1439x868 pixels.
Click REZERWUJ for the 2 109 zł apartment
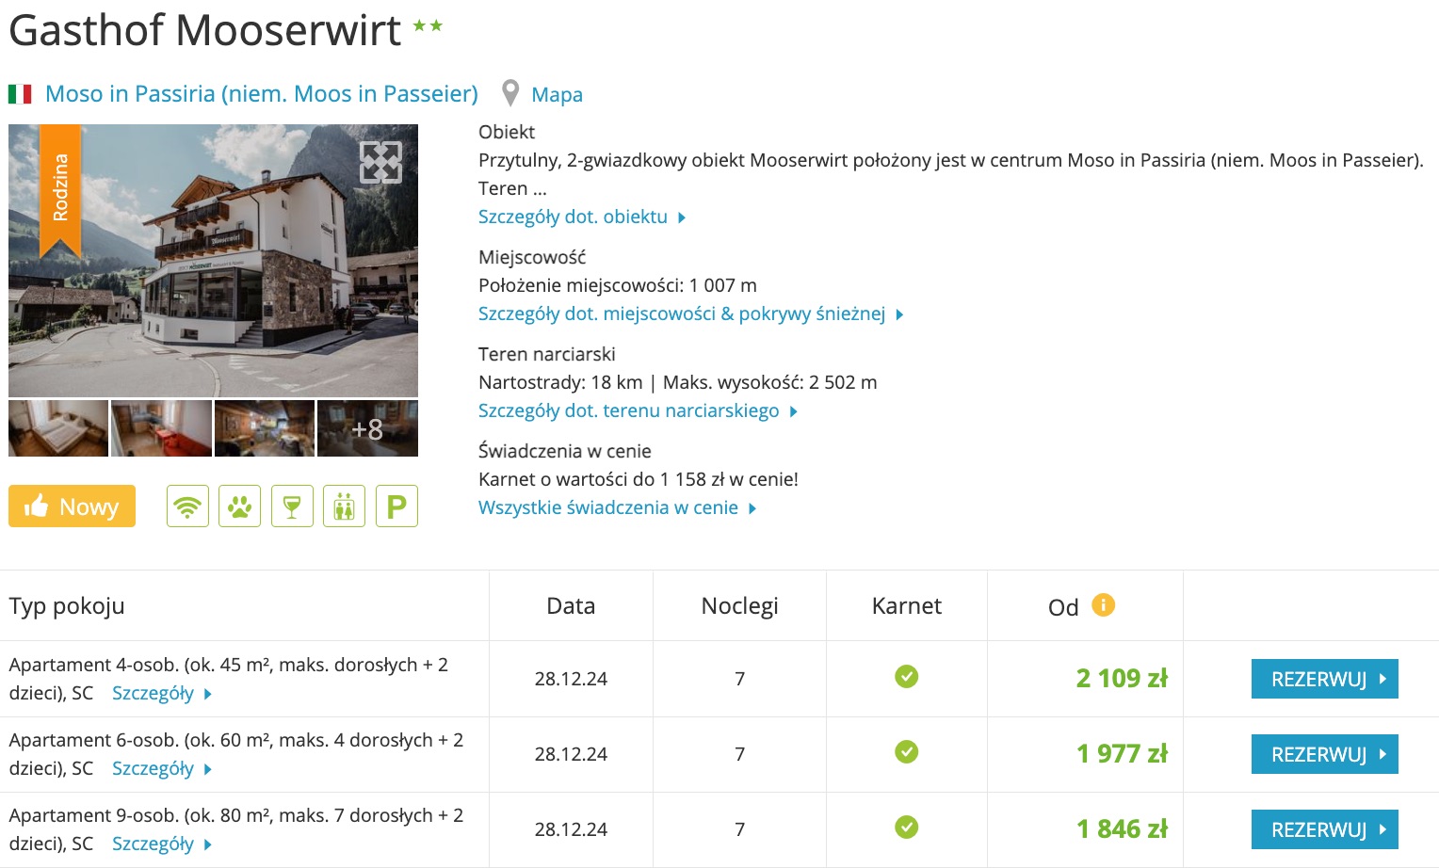[x=1324, y=679]
